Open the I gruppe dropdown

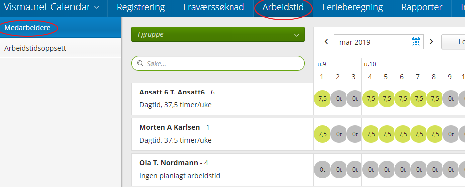click(x=218, y=34)
